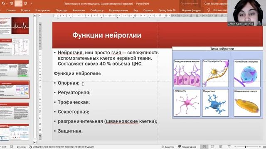The height and width of the screenshot is (149, 266).
Task: Click the 'Anton Komissarenko' webcam name label
Action: 241,24
